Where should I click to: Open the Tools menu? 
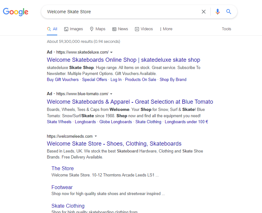tap(226, 29)
